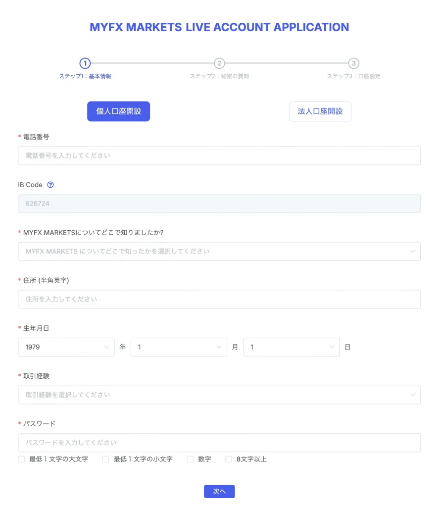
Task: Click the 次へ button
Action: (219, 492)
